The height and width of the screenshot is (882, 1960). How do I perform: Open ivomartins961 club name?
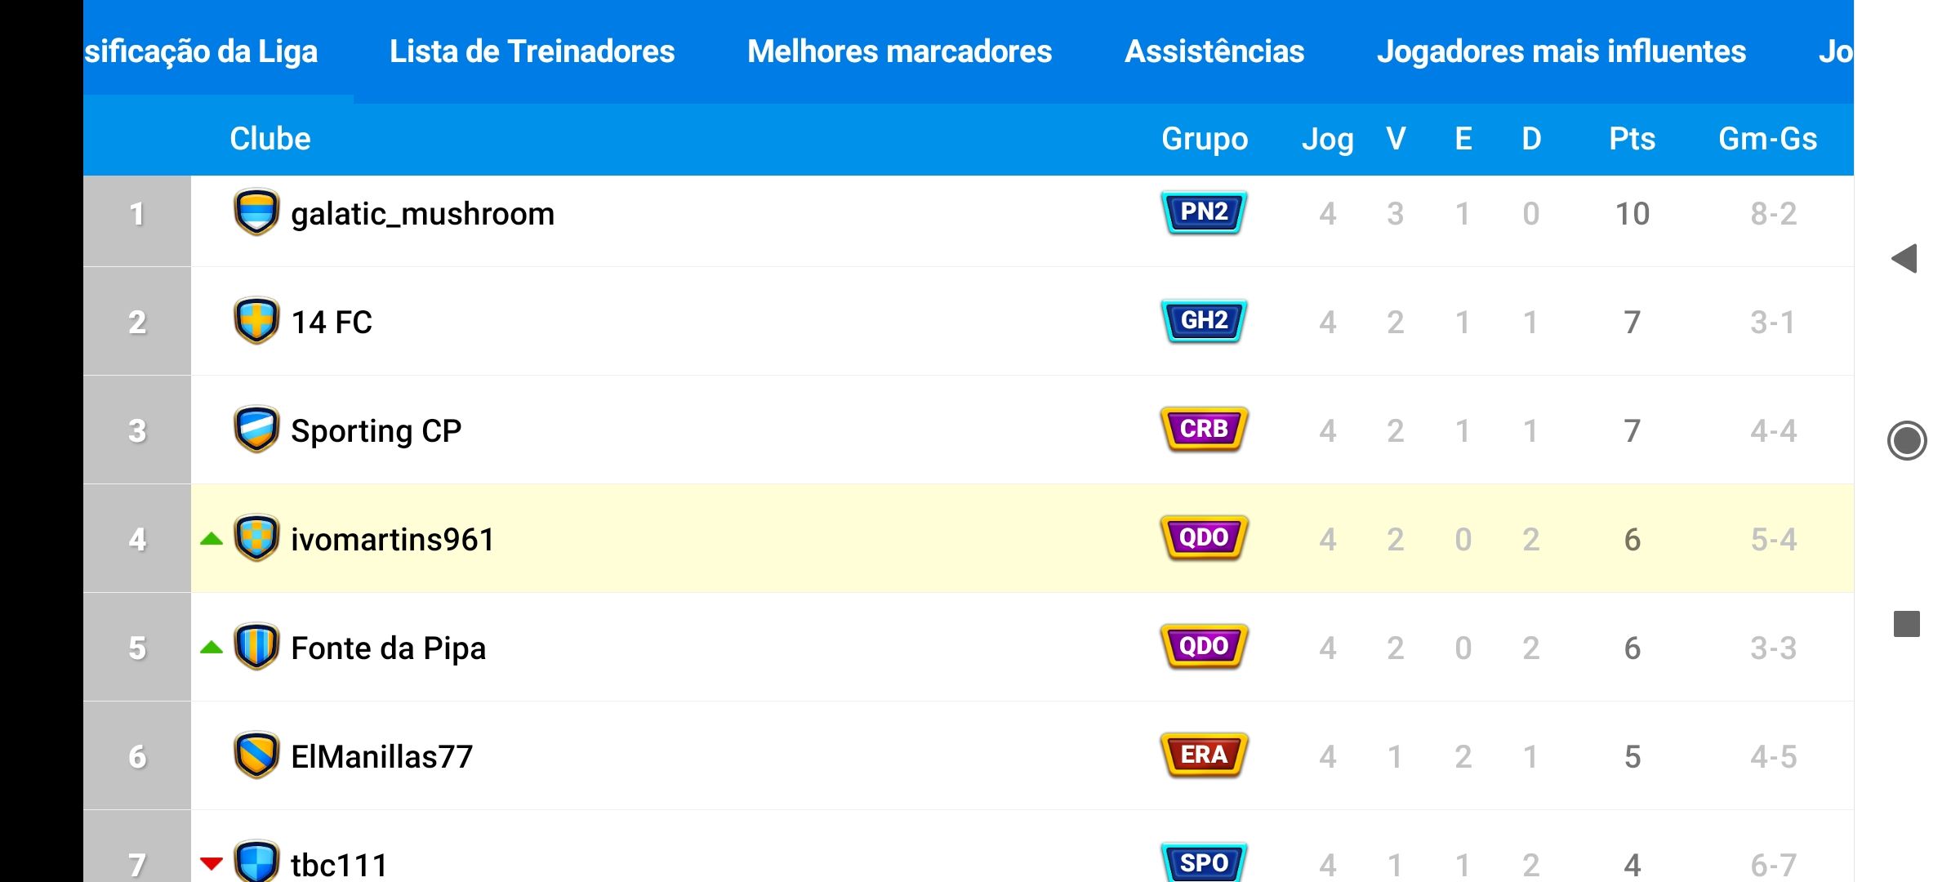tap(393, 540)
